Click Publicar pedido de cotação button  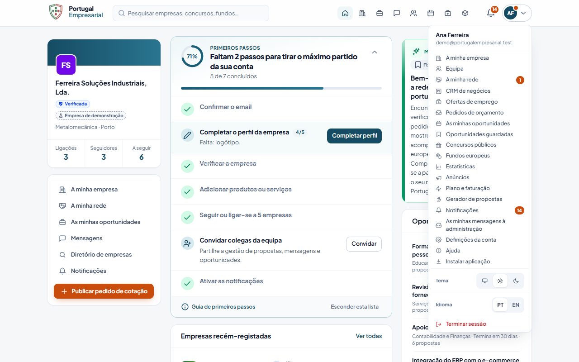tap(104, 291)
